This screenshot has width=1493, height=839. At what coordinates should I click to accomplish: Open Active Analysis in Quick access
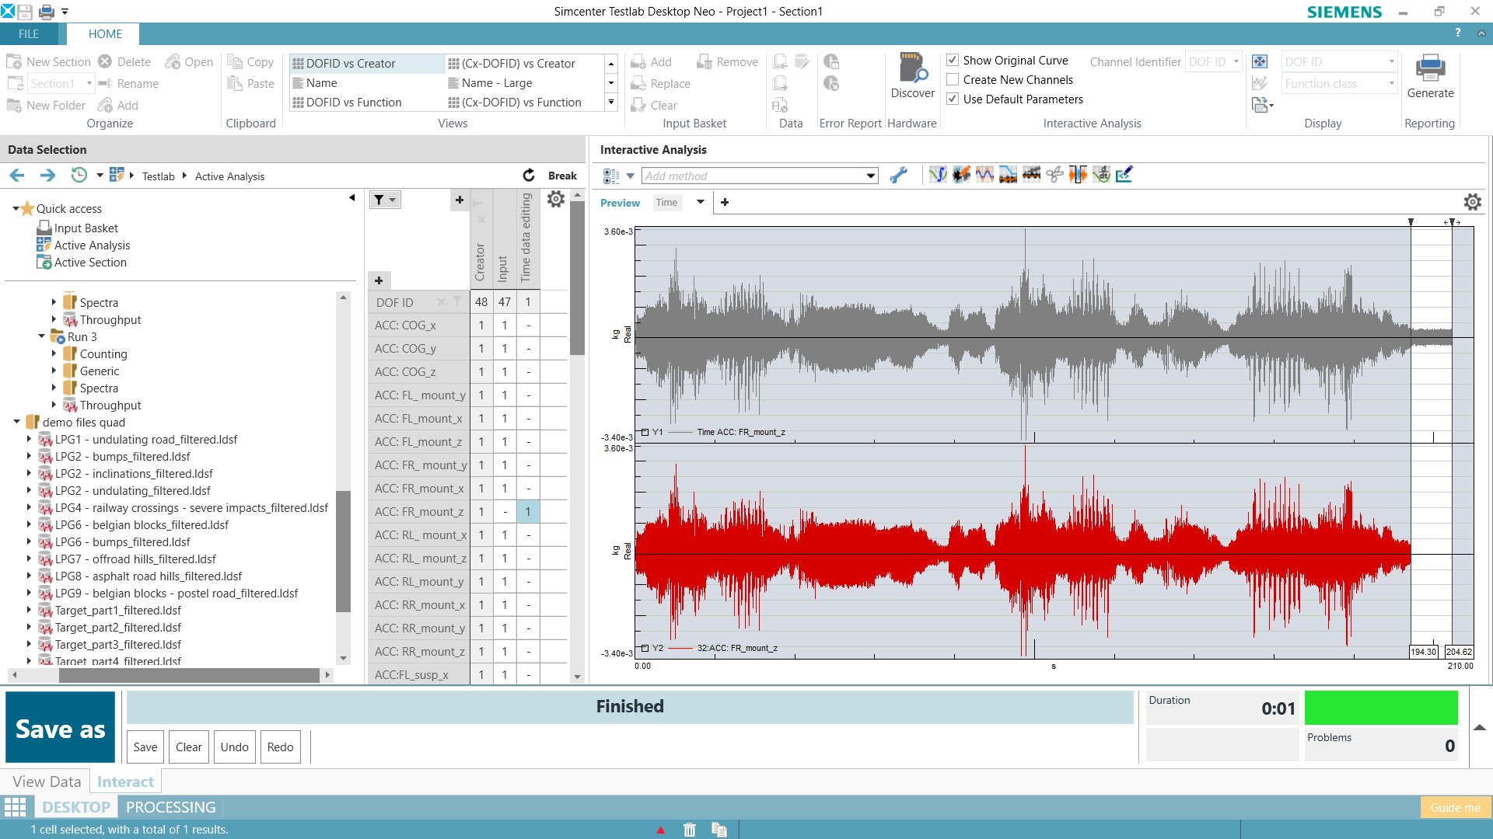point(92,245)
